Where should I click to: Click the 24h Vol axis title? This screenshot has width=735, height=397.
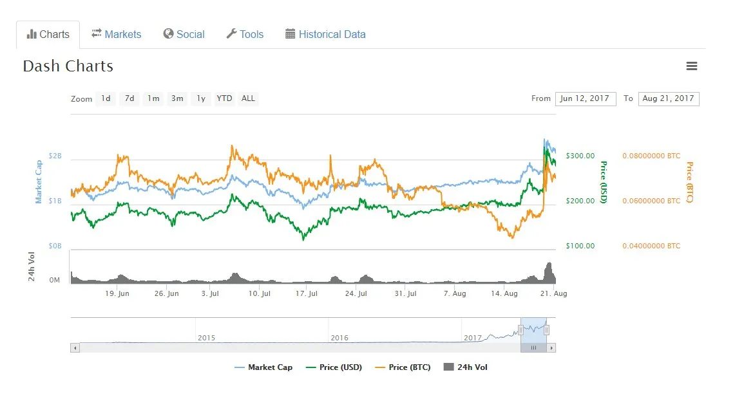click(x=32, y=266)
